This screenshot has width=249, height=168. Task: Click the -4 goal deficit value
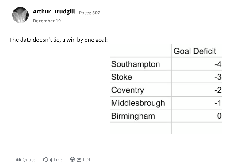[x=218, y=64]
